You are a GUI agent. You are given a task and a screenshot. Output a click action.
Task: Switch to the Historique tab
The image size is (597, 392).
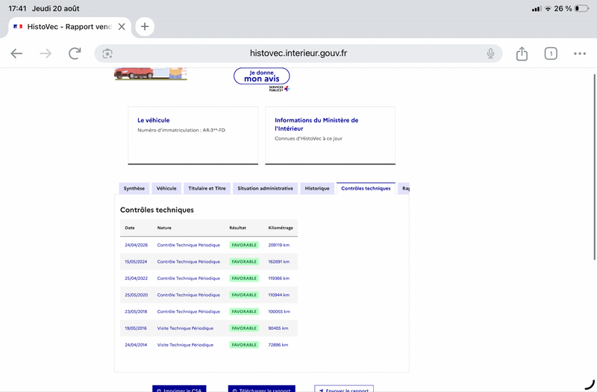click(x=317, y=189)
